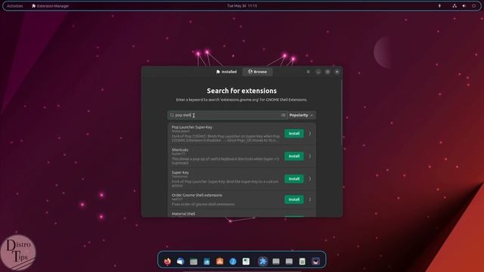This screenshot has height=272, width=484.
Task: Open the Extension Manager hamburger menu
Action: coord(308,72)
